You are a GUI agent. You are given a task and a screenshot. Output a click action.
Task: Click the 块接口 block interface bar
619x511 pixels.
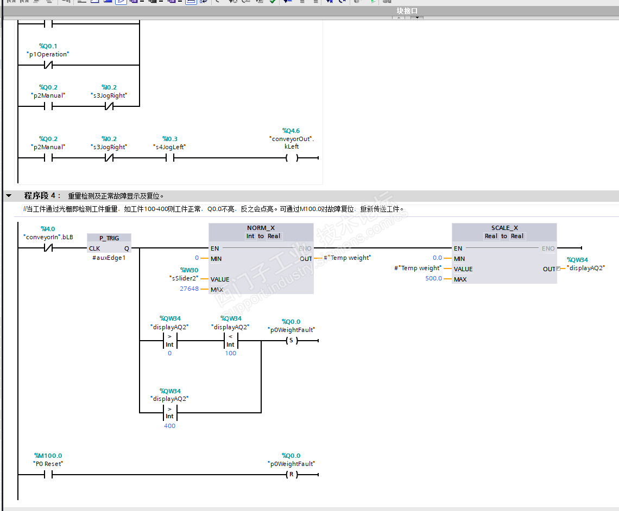click(x=407, y=11)
